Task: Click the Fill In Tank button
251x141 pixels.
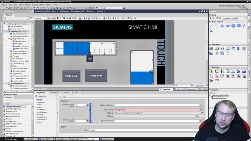Action: pyautogui.click(x=71, y=76)
